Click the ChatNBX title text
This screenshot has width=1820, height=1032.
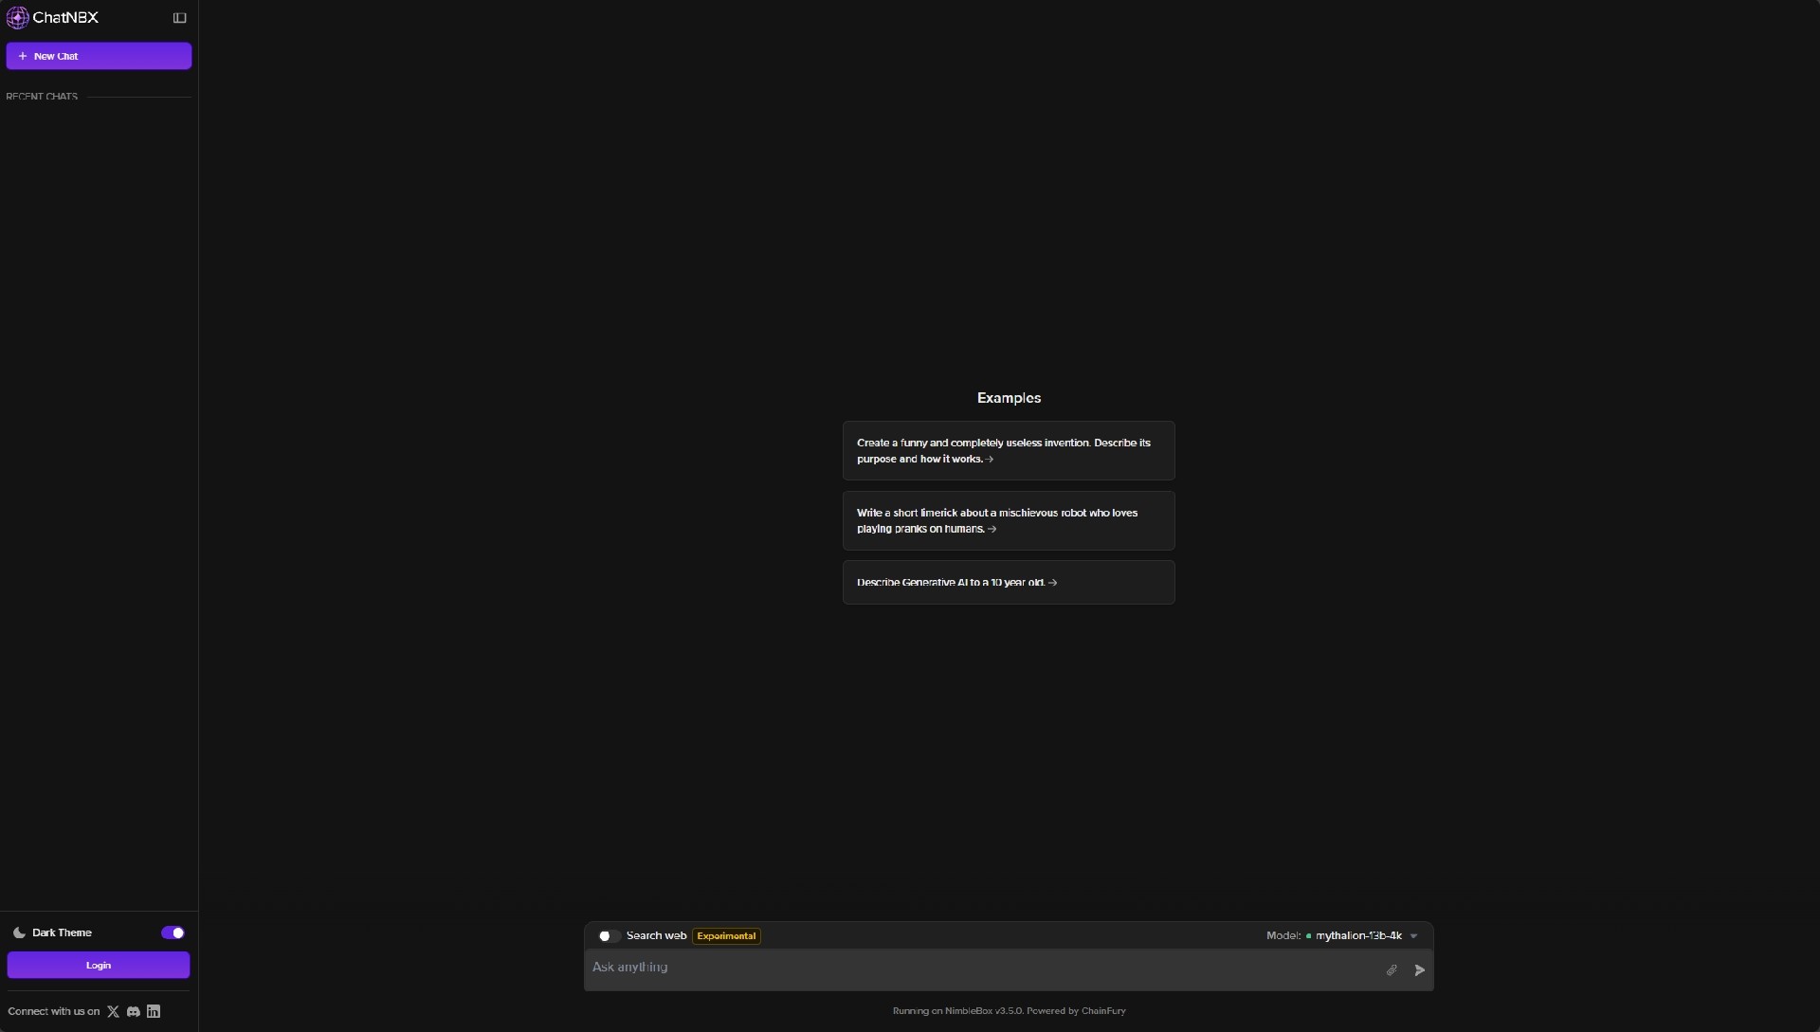tap(65, 18)
